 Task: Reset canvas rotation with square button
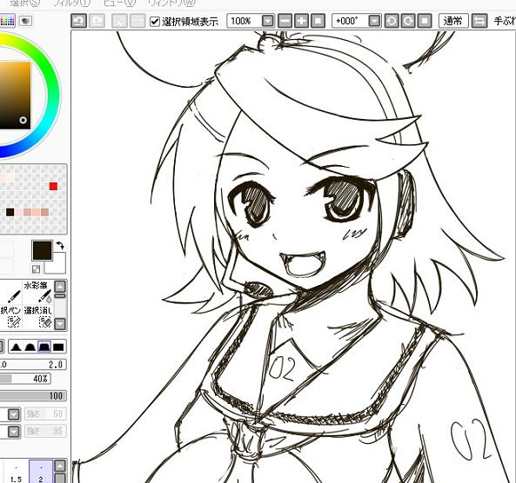pos(425,21)
